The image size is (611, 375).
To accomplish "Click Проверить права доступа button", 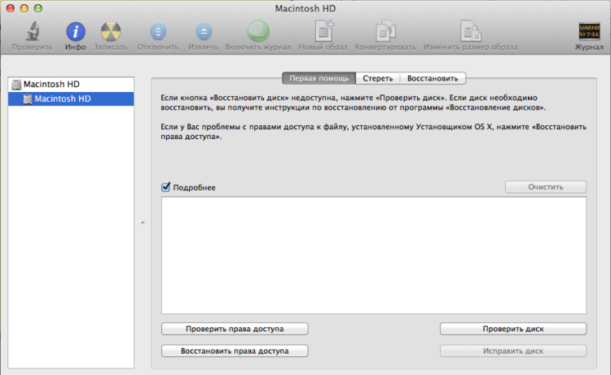I will pyautogui.click(x=235, y=329).
